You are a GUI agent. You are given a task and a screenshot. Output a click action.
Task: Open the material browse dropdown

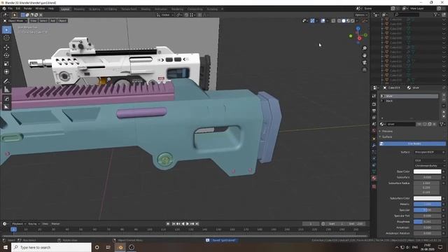tap(382, 125)
